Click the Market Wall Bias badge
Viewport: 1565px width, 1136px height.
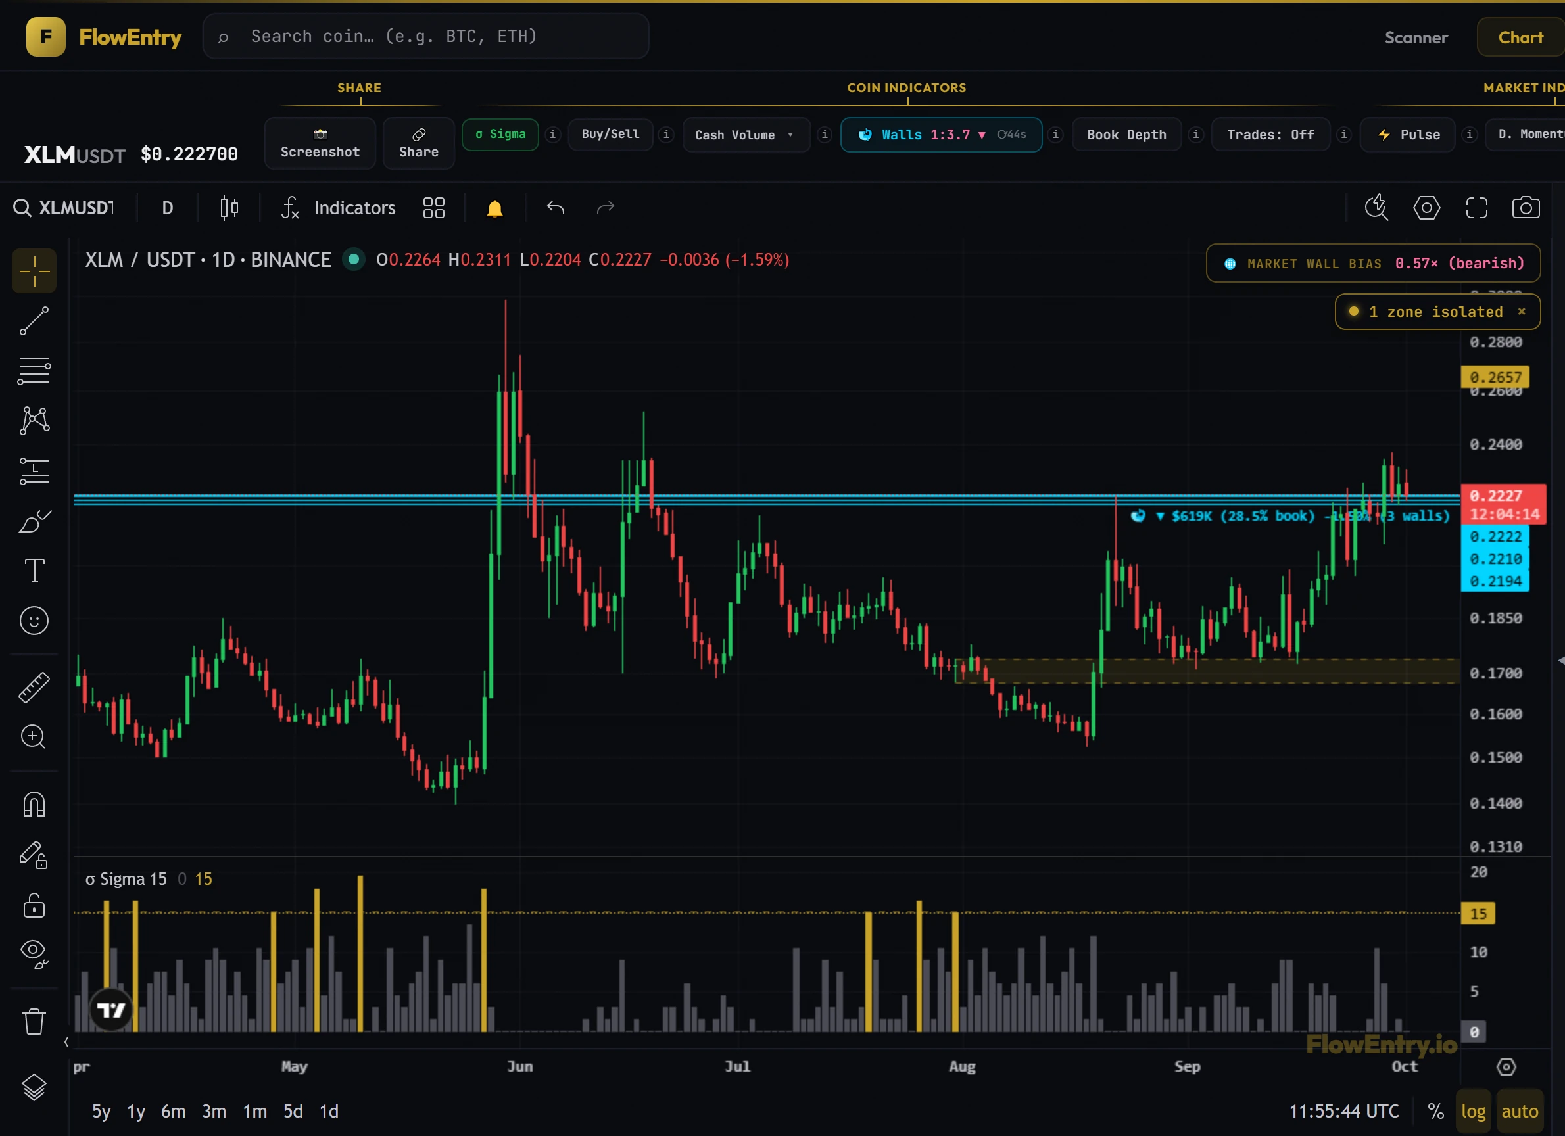click(1373, 263)
